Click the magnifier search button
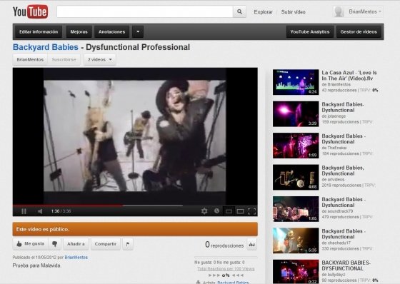This screenshot has width=400, height=284. coord(239,11)
